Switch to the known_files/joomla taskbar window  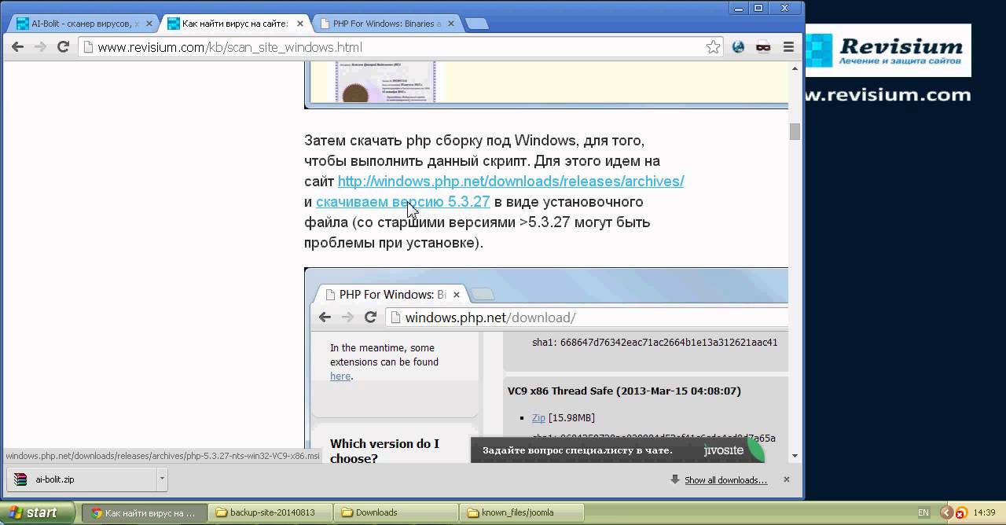(x=523, y=512)
